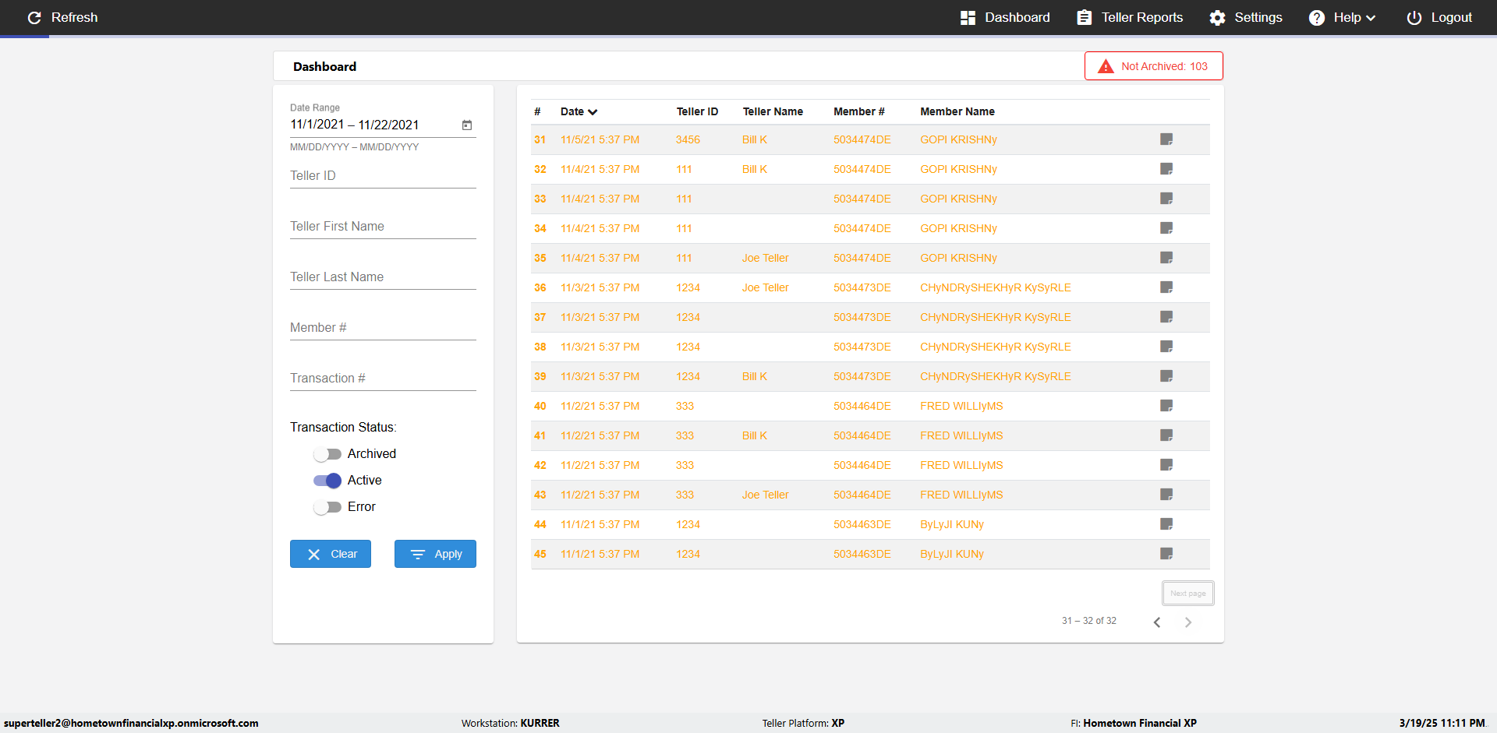Open note icon for transaction row 36
This screenshot has height=733, width=1497.
pyautogui.click(x=1166, y=287)
